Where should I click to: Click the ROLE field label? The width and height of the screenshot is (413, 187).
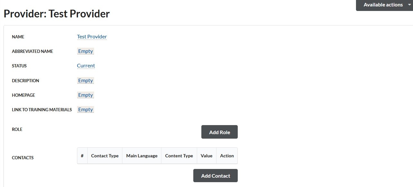point(17,129)
